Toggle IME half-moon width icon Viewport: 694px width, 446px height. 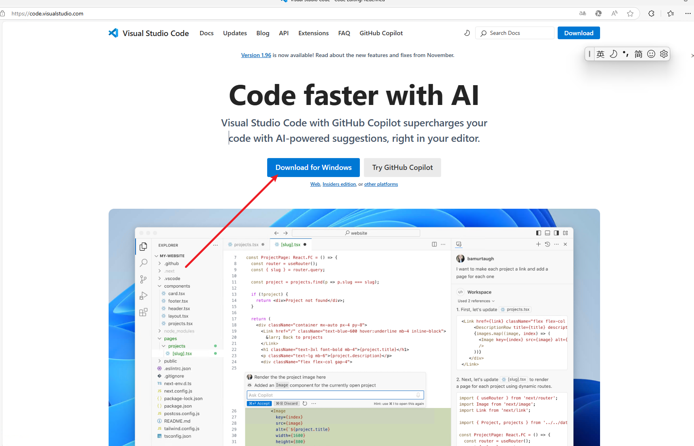pyautogui.click(x=613, y=54)
